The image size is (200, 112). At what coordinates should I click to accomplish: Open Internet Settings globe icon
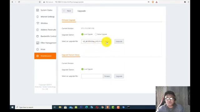[x=37, y=16]
